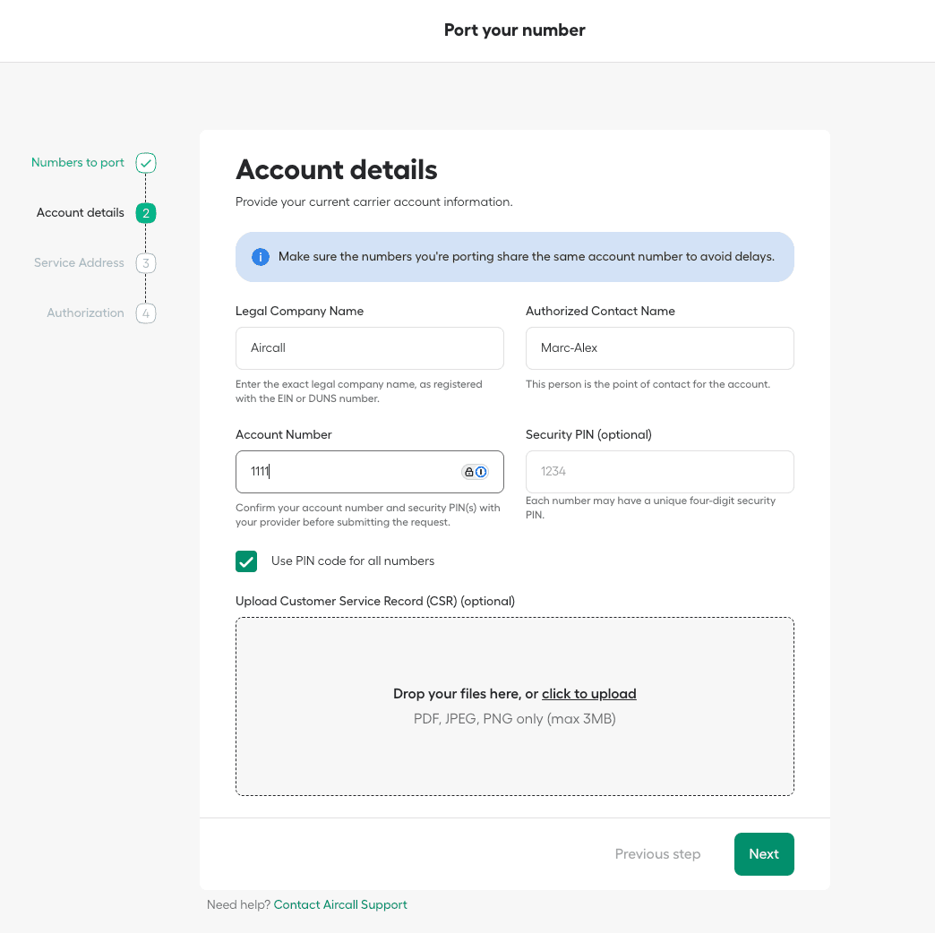
Task: Click the Authorized Contact Name field
Action: click(x=659, y=348)
